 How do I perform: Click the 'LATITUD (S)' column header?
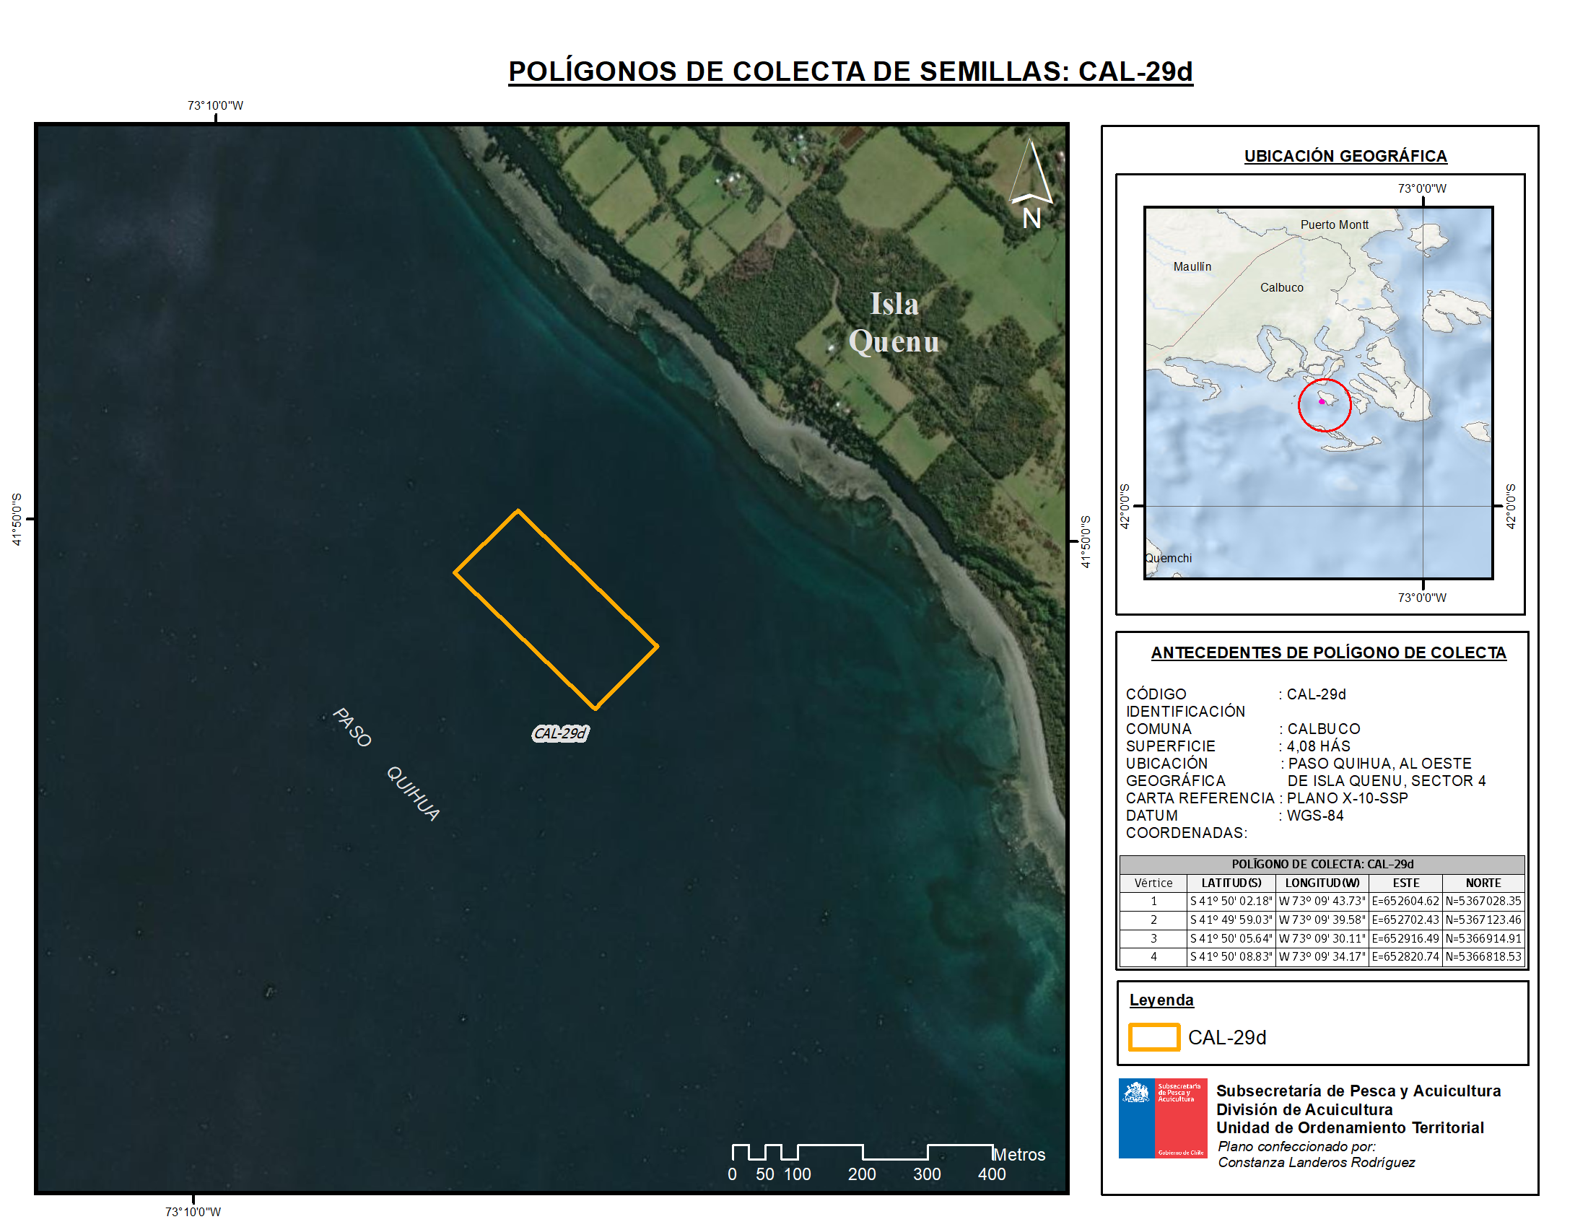point(1231,883)
